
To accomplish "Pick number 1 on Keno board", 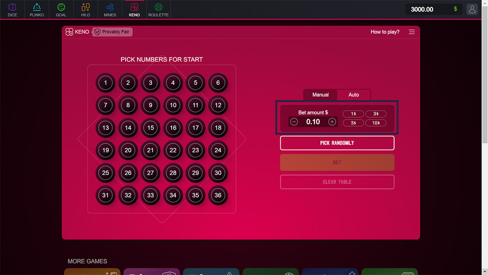I will click(106, 83).
